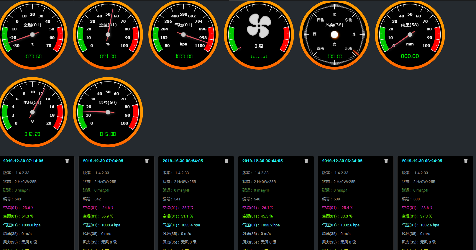Image resolution: width=476 pixels, height=250 pixels.
Task: Click the 2019-12-30 07:14:05 timestamp header
Action: click(x=23, y=161)
